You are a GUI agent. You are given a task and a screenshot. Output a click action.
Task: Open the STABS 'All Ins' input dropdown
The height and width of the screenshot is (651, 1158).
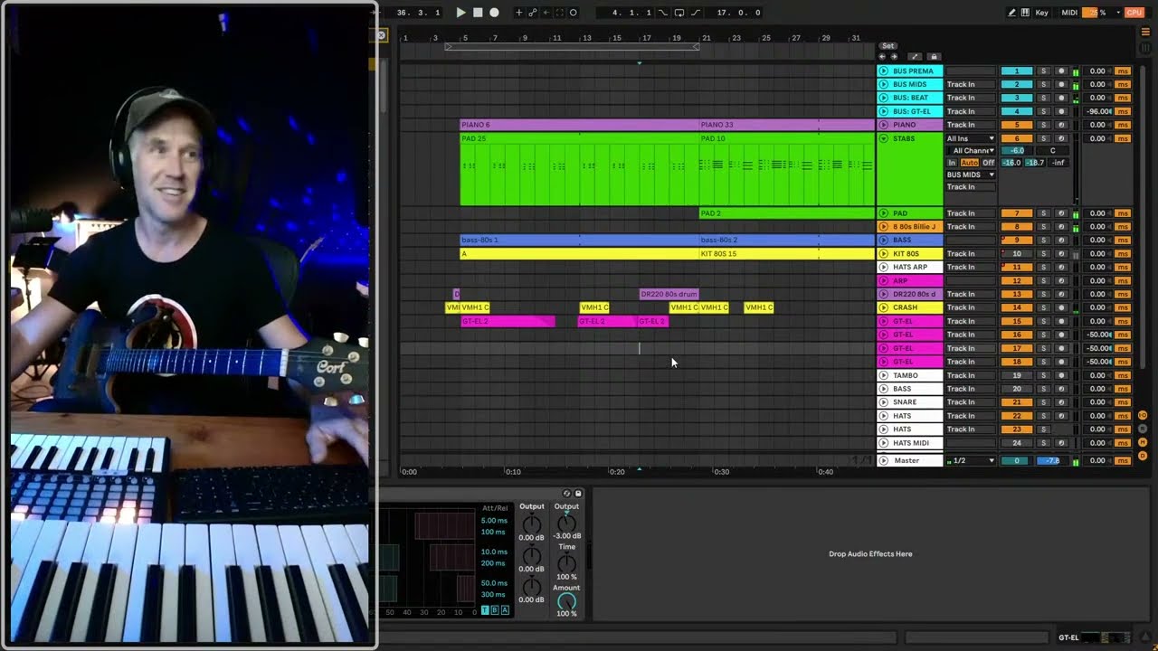coord(971,138)
